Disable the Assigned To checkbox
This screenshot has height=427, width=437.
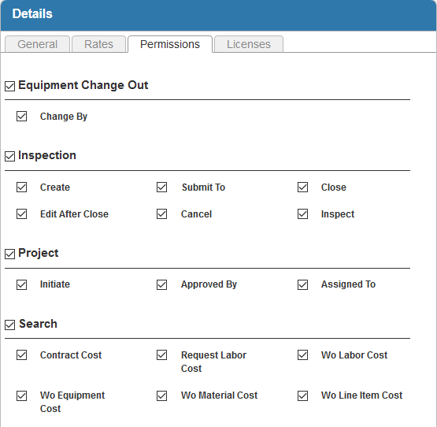[302, 284]
